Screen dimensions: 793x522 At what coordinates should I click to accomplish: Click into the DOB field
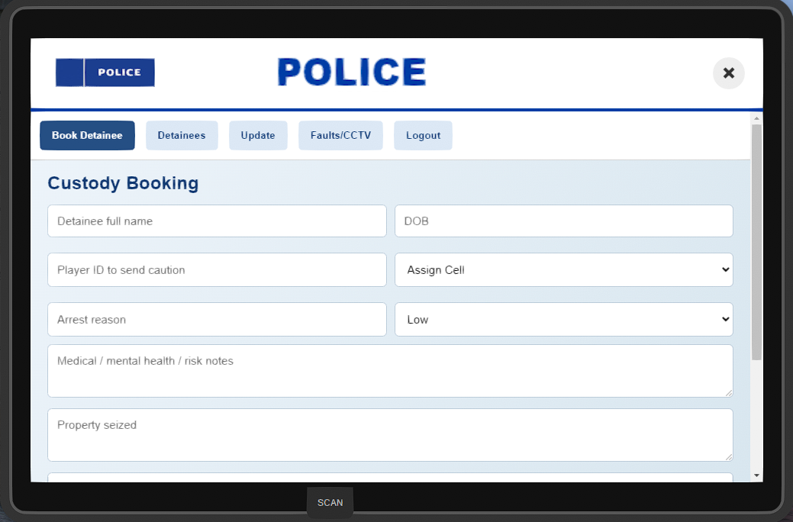pos(563,221)
